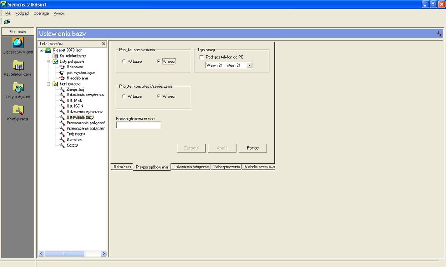Click the Koszty wrench icon
This screenshot has width=446, height=267.
tap(62, 145)
